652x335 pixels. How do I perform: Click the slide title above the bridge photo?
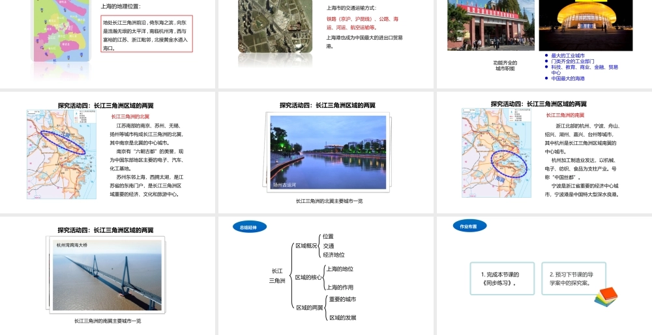[x=106, y=230]
